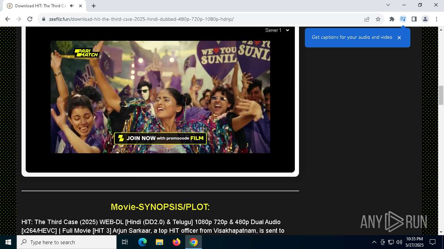Reload the current page

click(30, 19)
